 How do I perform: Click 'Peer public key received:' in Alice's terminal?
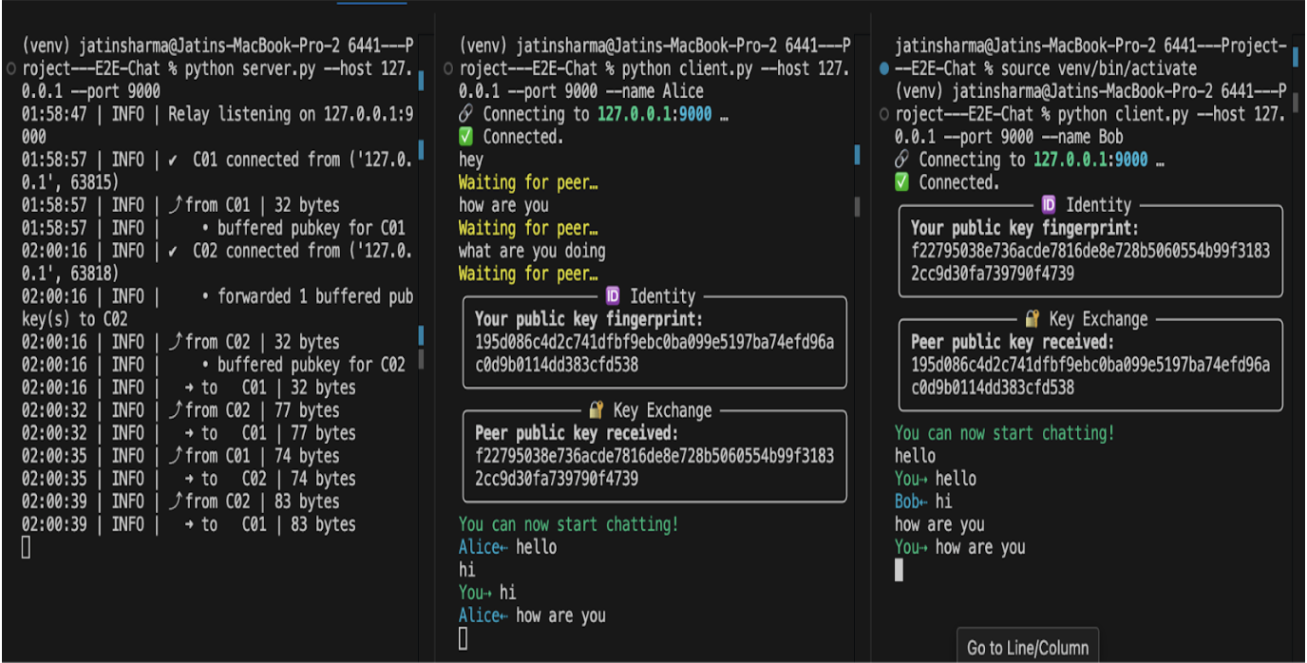(x=575, y=433)
